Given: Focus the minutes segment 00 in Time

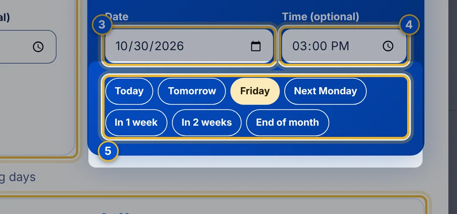Looking at the screenshot, I should [317, 46].
